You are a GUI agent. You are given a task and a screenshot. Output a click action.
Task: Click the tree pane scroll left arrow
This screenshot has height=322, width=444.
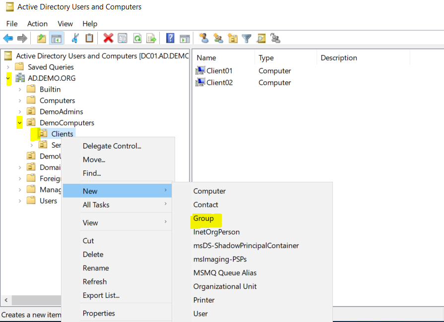[6, 300]
